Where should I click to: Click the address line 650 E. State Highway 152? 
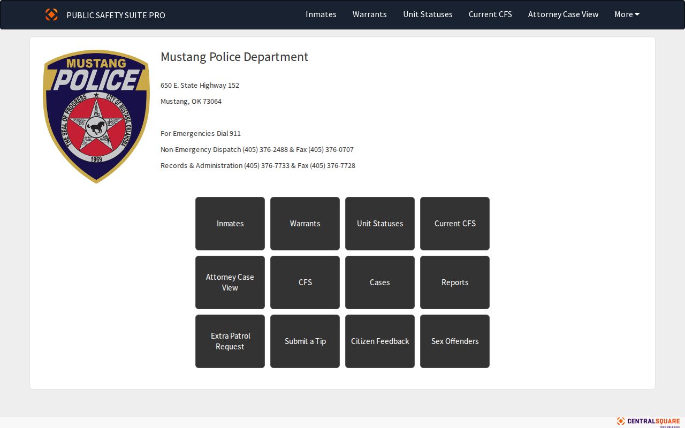click(200, 85)
